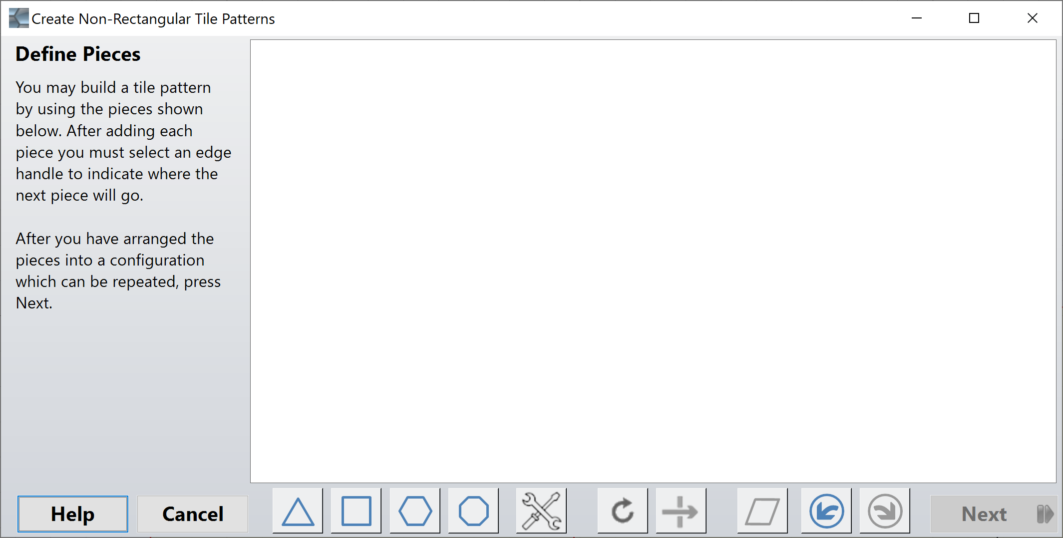
Task: Undo the last piece with blue arrow
Action: click(826, 511)
